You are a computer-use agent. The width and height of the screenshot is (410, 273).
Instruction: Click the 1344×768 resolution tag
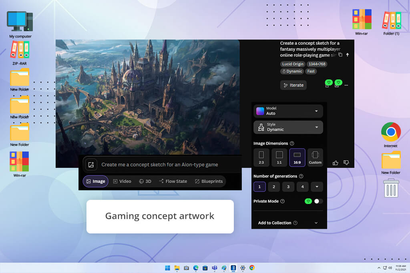click(x=317, y=64)
